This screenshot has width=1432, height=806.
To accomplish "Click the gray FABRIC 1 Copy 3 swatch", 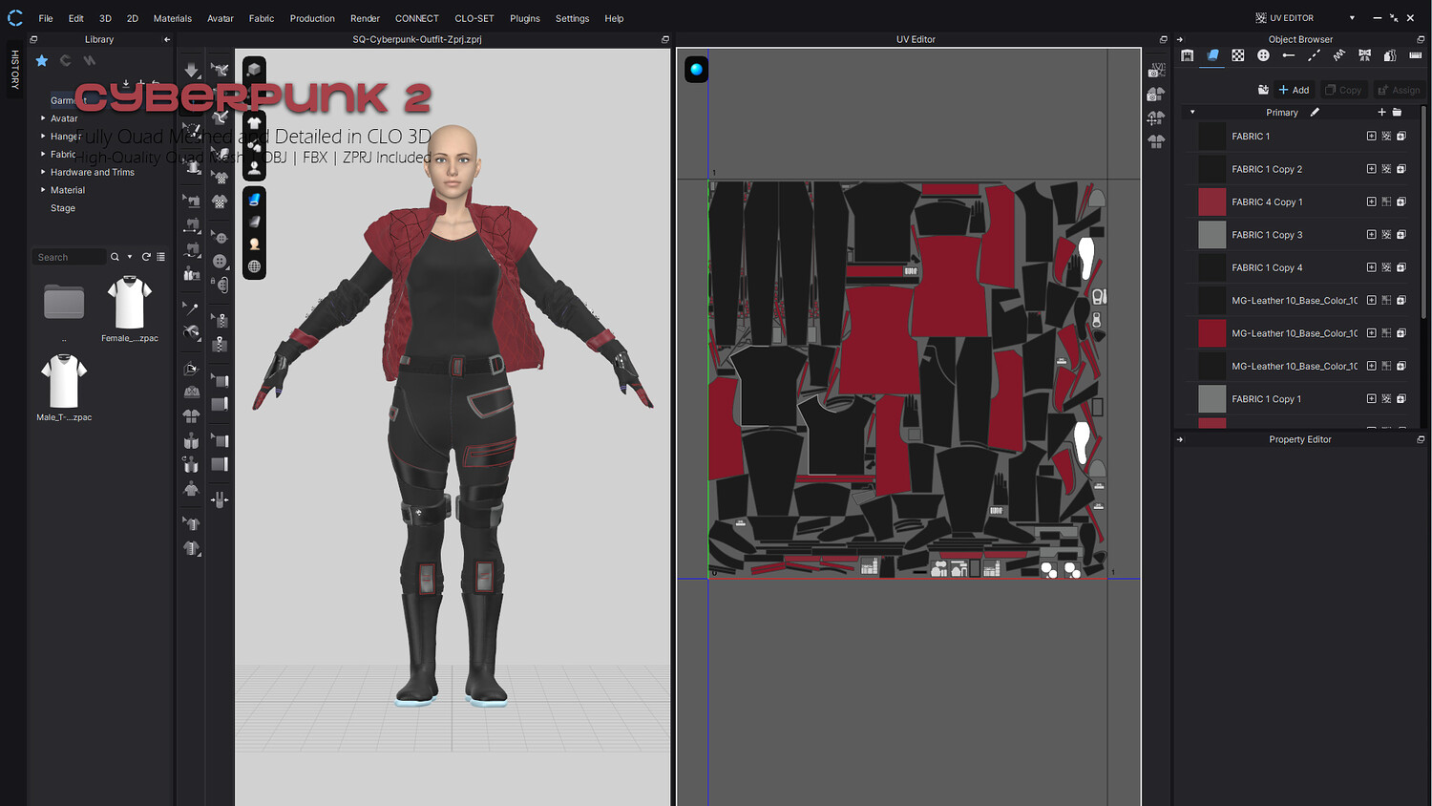I will pyautogui.click(x=1211, y=235).
